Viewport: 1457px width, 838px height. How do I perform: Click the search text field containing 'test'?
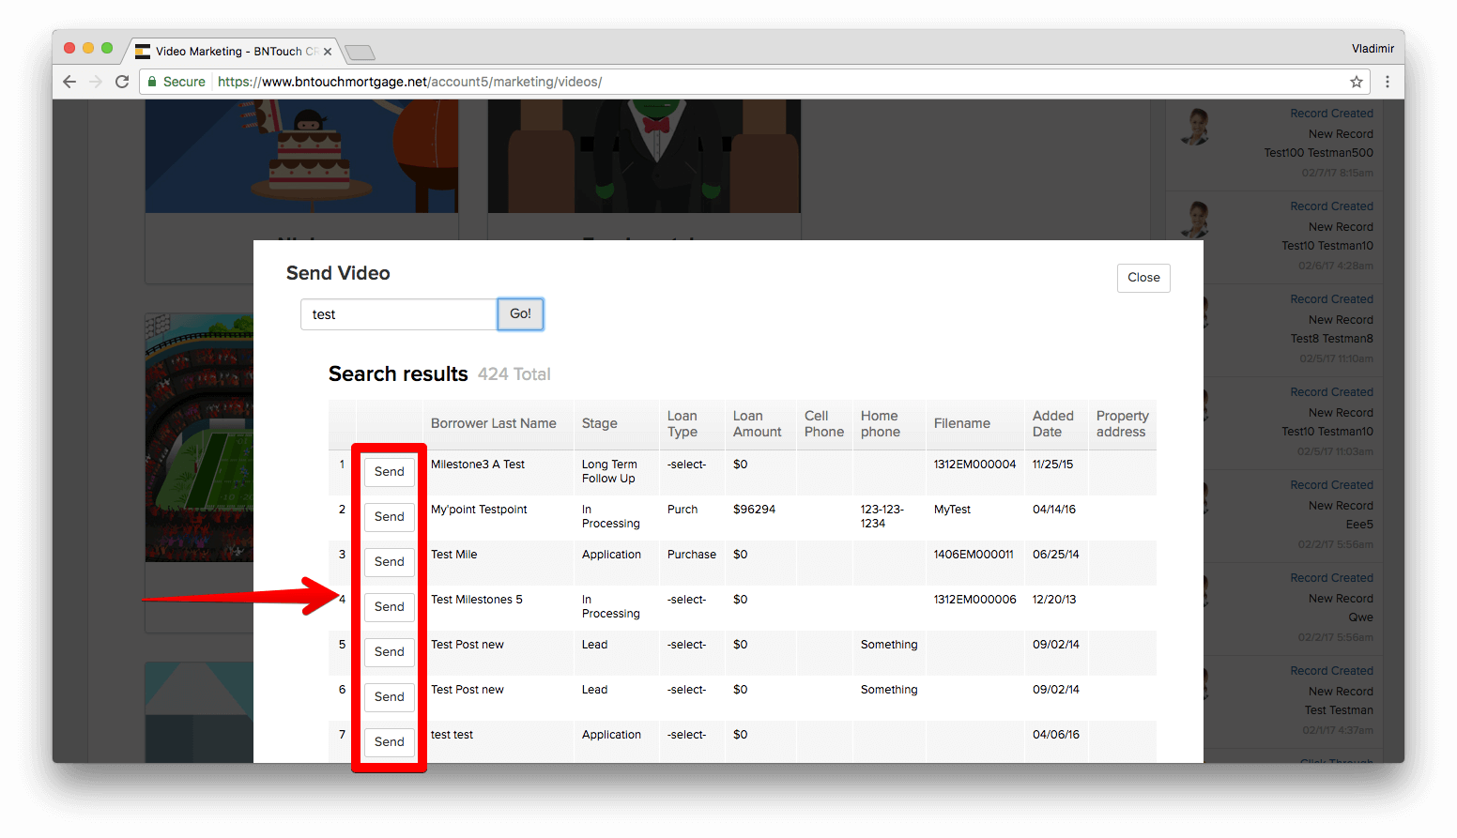[x=398, y=314]
